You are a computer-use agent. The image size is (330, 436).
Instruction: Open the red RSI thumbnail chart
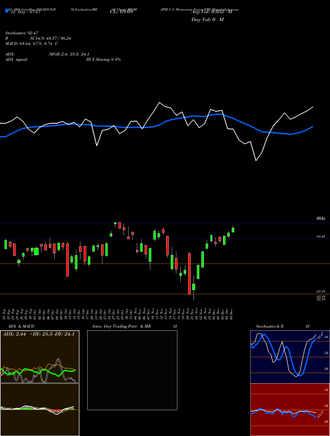click(x=290, y=410)
